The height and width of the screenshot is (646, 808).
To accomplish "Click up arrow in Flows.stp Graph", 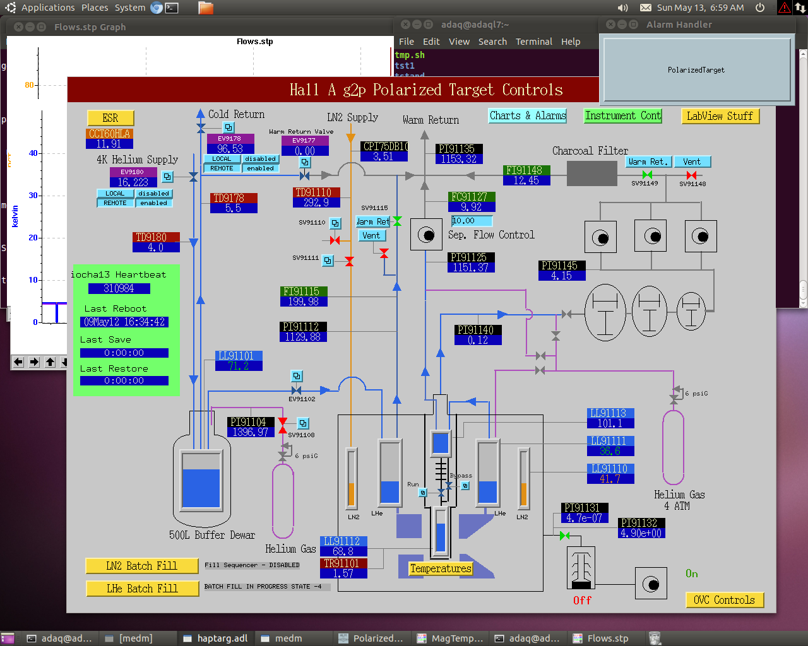I will (x=50, y=362).
